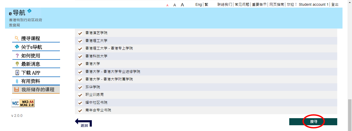This screenshot has width=352, height=131.
Task: Open 联络我们 link
Action: (x=225, y=4)
